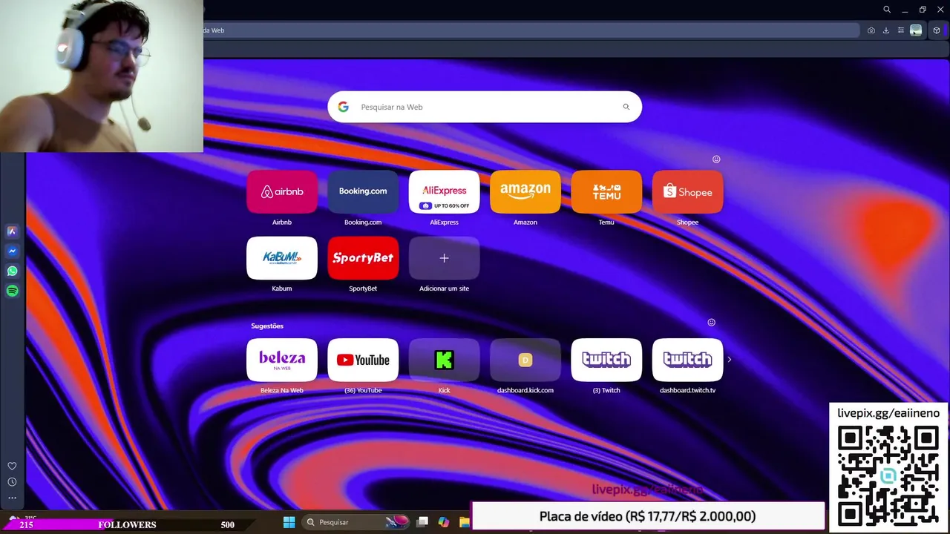Open the downloads icon in the toolbar

(x=886, y=30)
